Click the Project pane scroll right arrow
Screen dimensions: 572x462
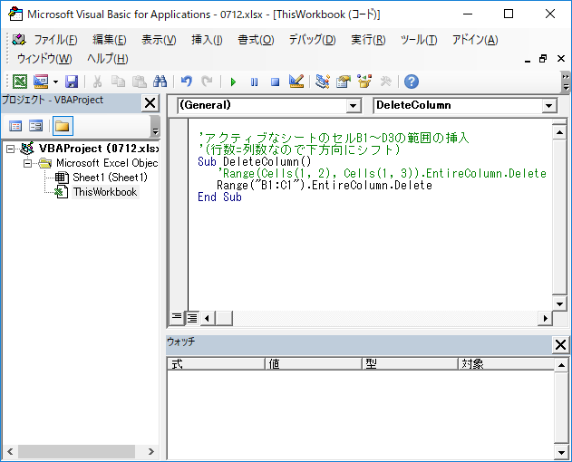pos(151,451)
